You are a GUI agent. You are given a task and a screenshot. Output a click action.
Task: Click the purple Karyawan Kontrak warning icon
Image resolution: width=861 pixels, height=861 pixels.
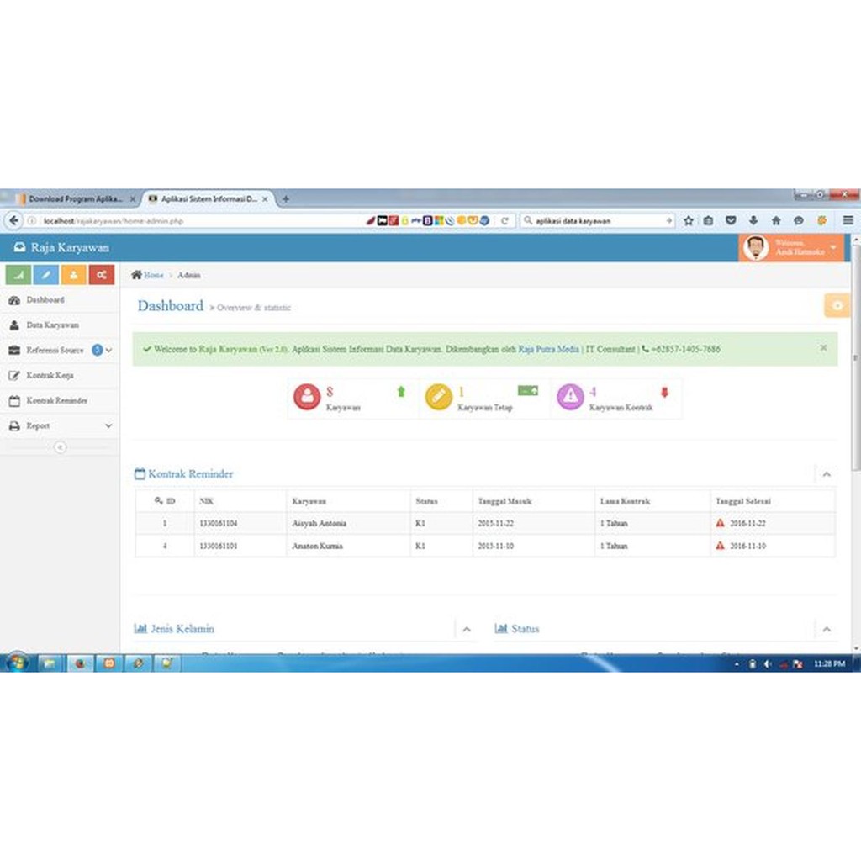click(x=570, y=397)
